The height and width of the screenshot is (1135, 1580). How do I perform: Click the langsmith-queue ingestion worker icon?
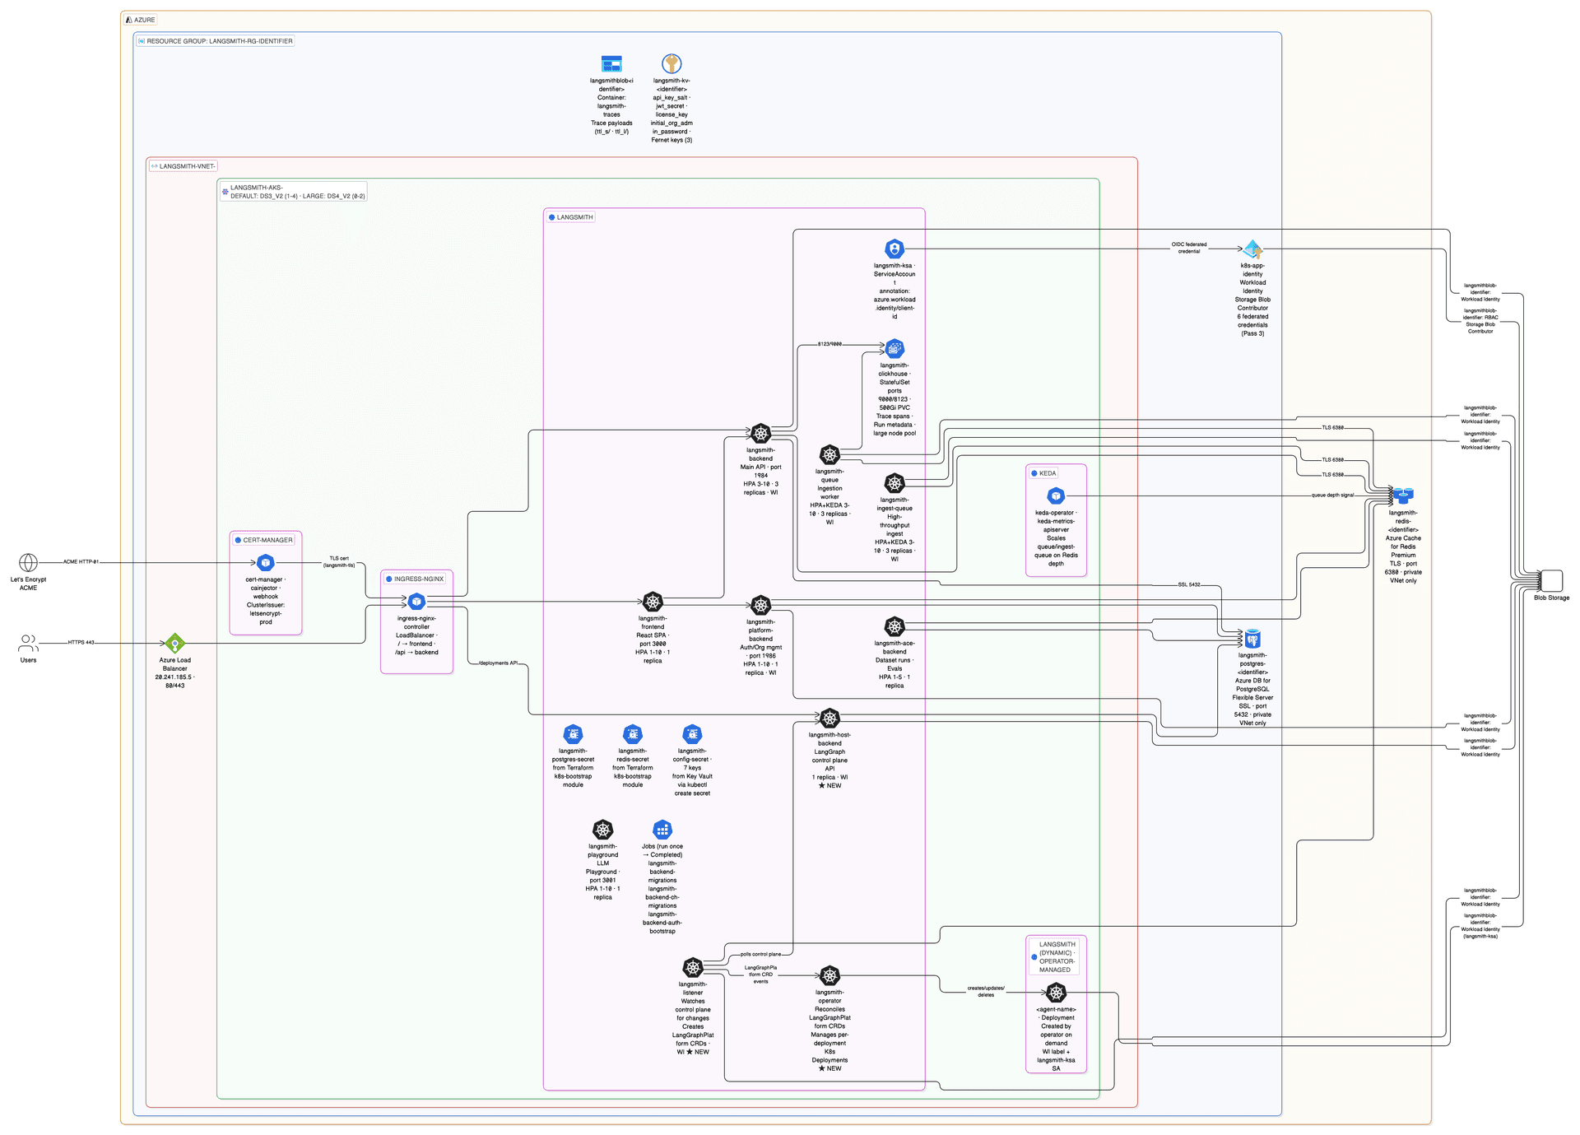click(x=829, y=454)
